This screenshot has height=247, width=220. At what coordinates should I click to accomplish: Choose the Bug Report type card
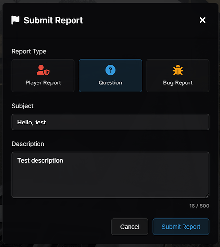point(178,76)
